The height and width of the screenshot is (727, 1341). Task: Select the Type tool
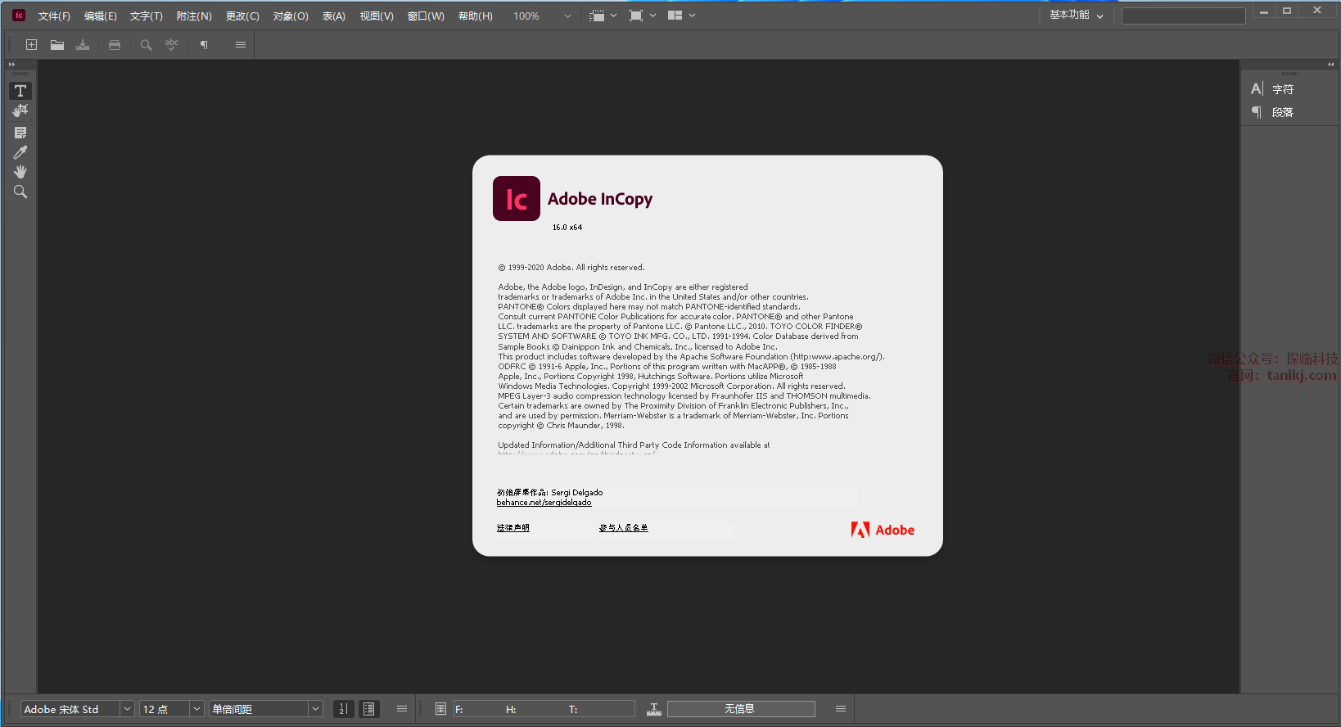[20, 91]
